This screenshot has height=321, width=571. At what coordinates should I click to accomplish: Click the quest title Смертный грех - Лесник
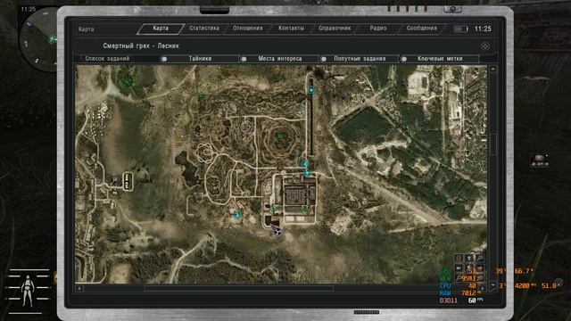click(141, 46)
